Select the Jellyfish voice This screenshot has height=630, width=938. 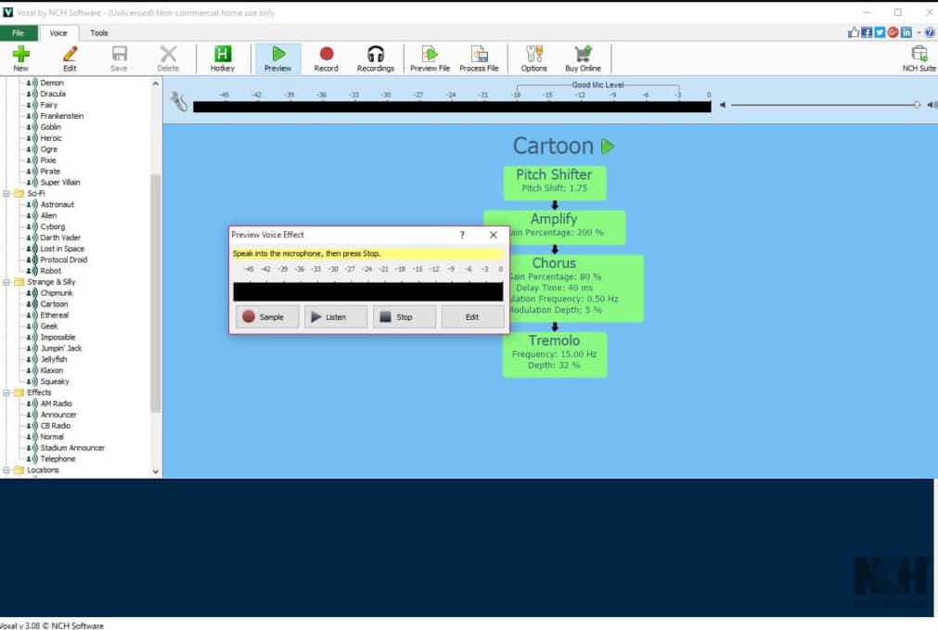pyautogui.click(x=54, y=360)
